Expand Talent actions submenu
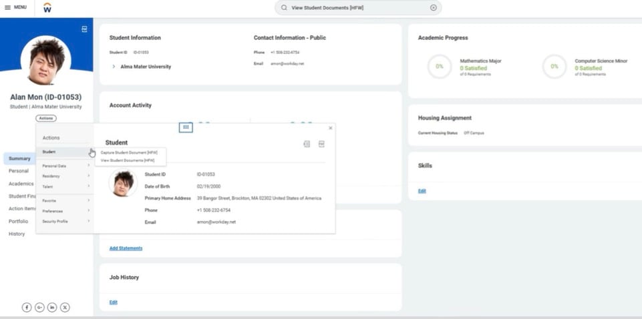Image resolution: width=642 pixels, height=319 pixels. click(x=65, y=186)
